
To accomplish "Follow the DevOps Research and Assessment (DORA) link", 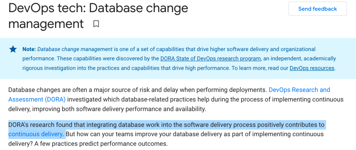I will [169, 94].
